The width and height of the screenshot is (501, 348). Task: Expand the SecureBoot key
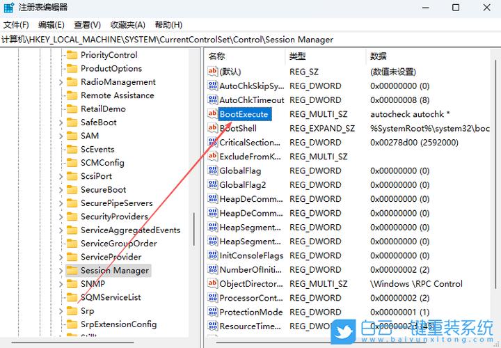pyautogui.click(x=61, y=190)
